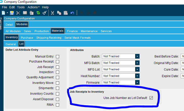Tick the RMA checkbox
Image resolution: width=184 pixels, height=111 pixels.
[57, 105]
